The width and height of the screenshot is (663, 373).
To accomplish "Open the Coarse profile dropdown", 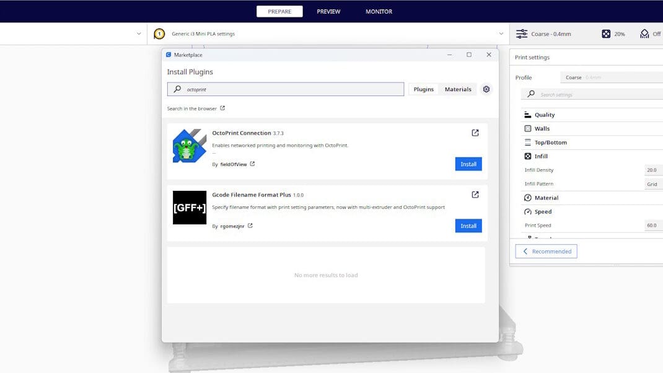I will point(612,77).
